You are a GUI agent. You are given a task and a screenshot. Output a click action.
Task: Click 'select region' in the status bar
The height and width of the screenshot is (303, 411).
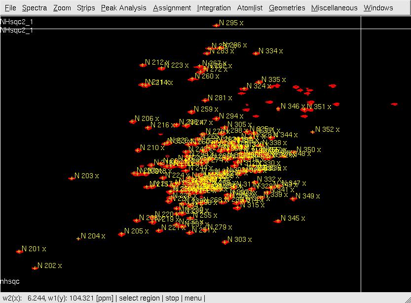(139, 298)
